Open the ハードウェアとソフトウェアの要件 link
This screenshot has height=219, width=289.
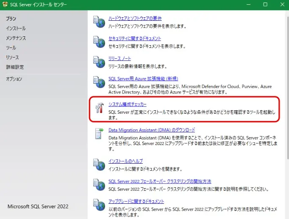tap(135, 18)
